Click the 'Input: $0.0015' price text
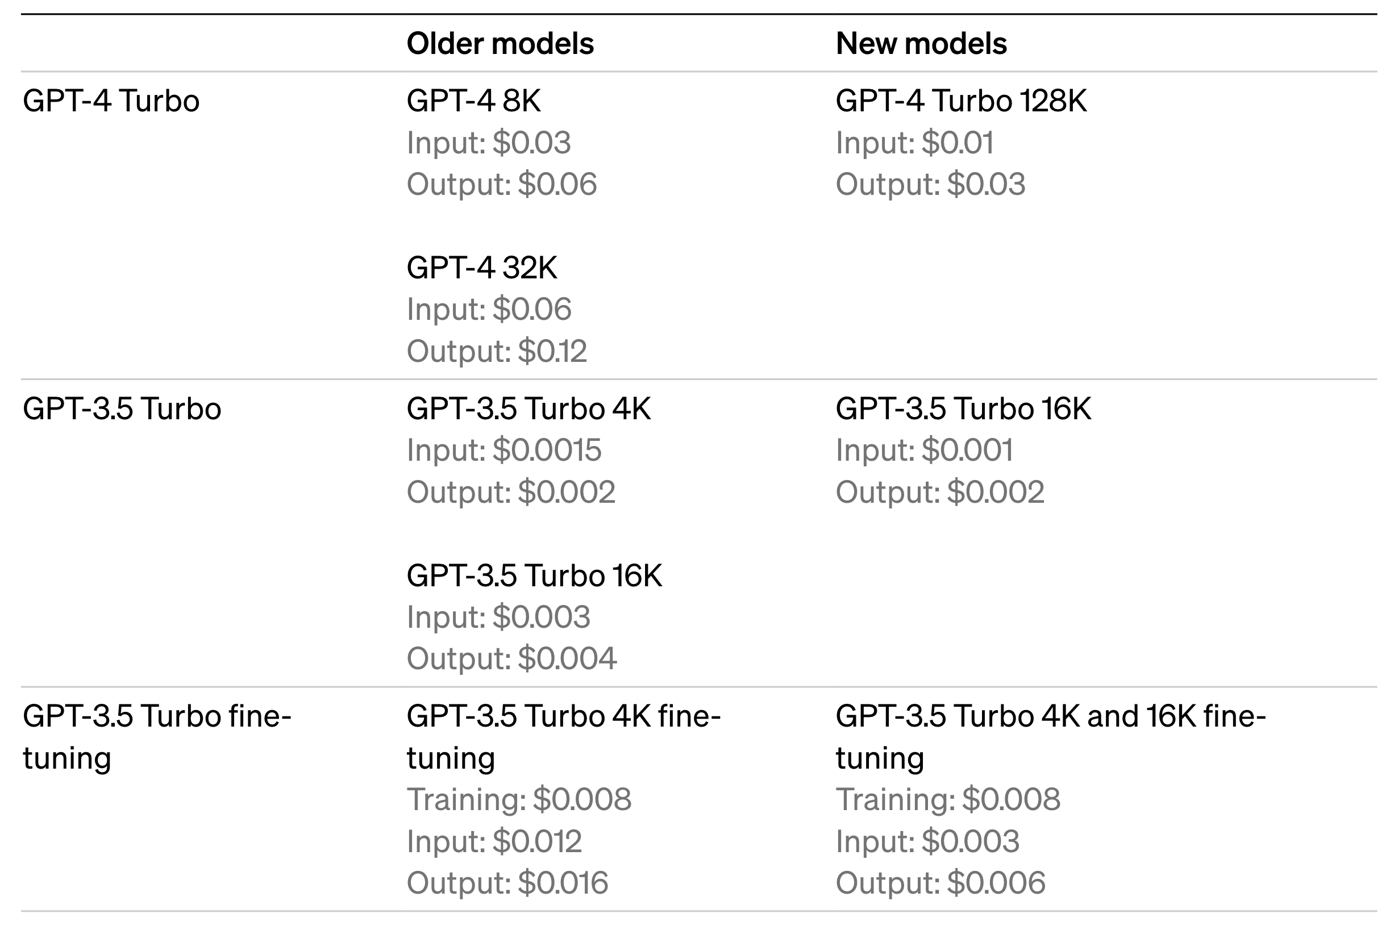Viewport: 1390px width, 926px height. coord(503,450)
